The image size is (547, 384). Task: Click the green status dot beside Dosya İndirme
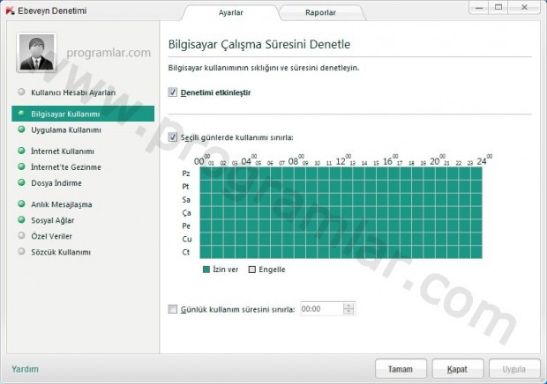[22, 182]
